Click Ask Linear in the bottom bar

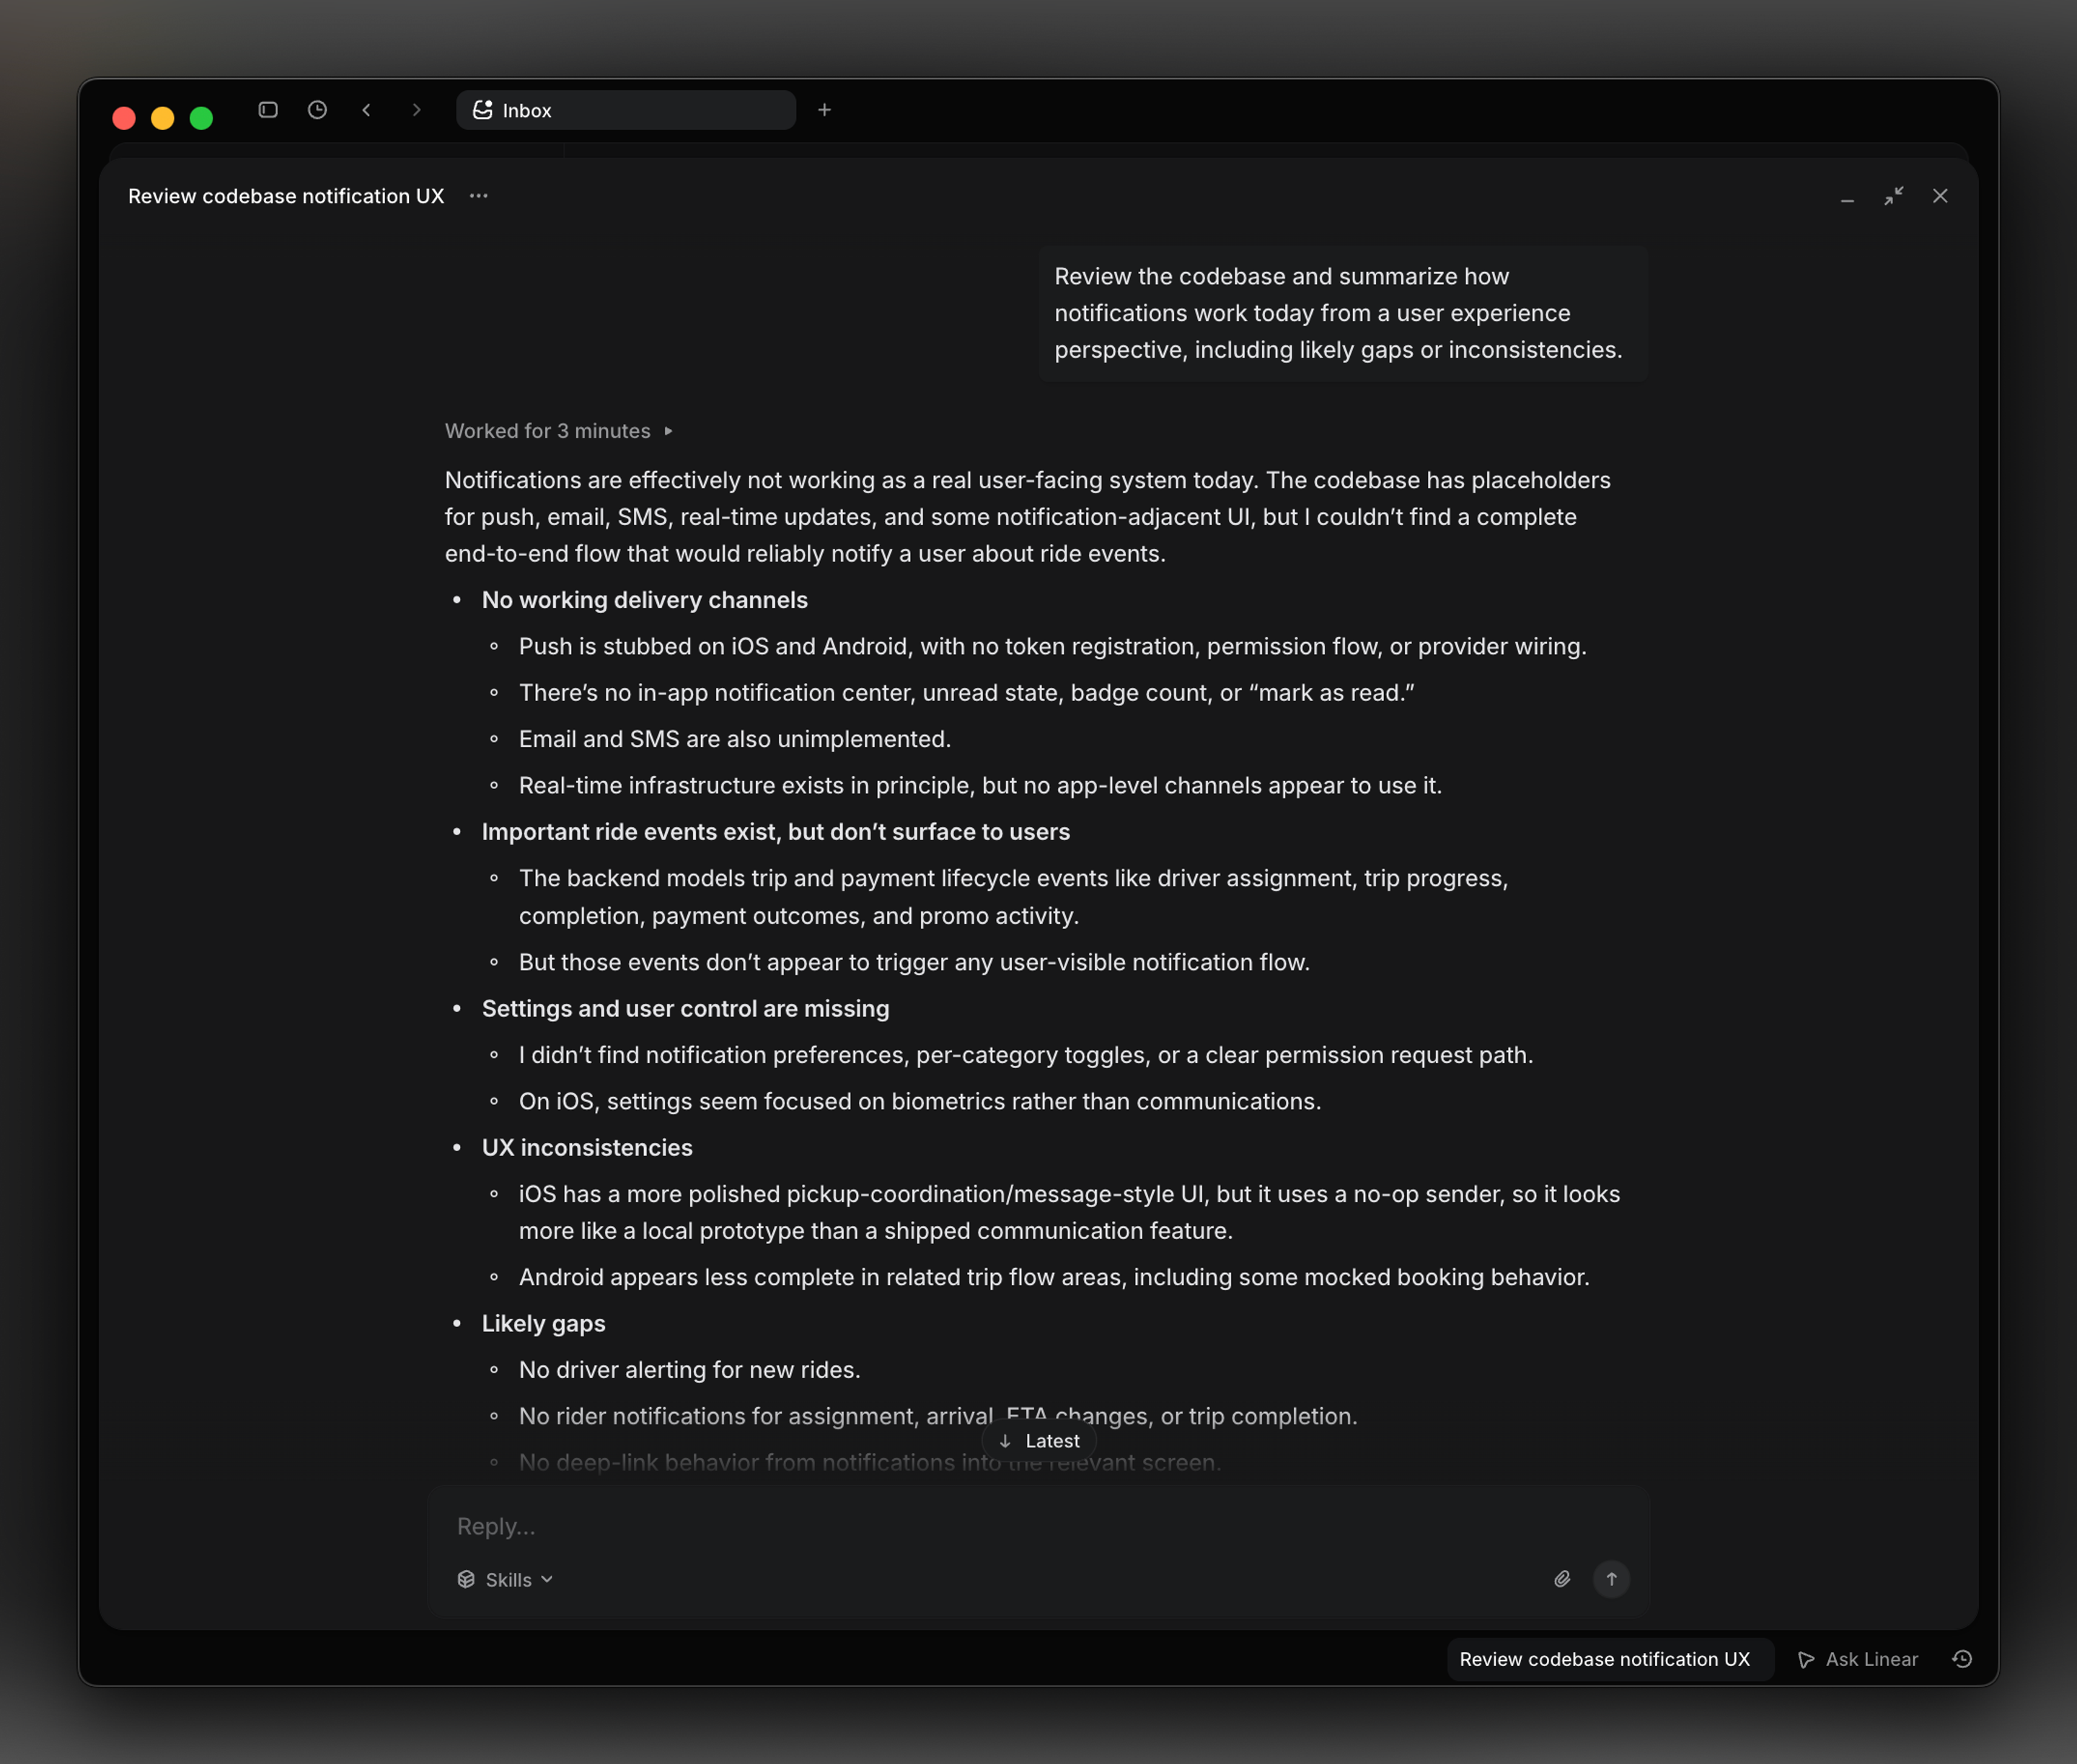pos(1859,1659)
